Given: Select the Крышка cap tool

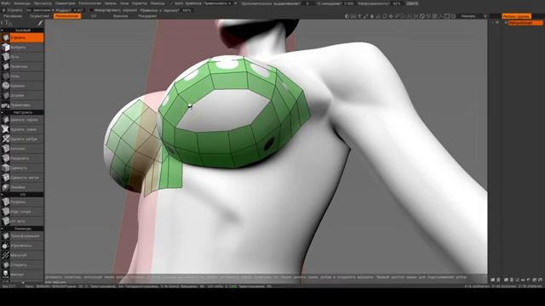Looking at the screenshot, I should point(22,86).
